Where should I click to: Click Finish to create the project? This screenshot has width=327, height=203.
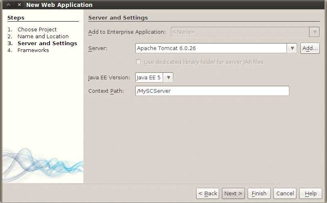coord(259,193)
